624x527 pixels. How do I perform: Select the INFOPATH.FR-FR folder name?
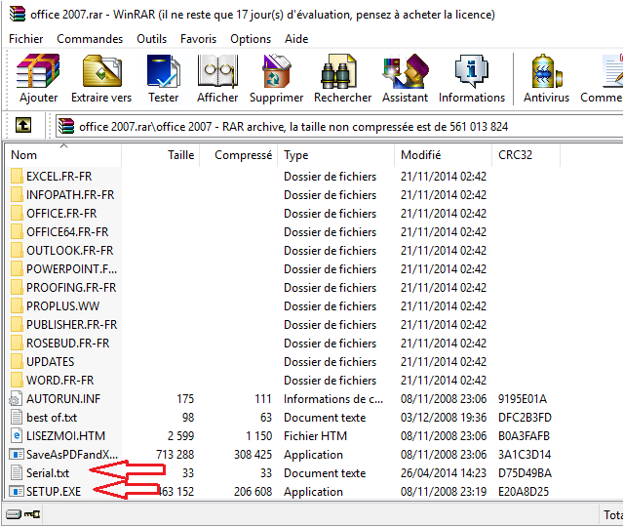coord(70,195)
